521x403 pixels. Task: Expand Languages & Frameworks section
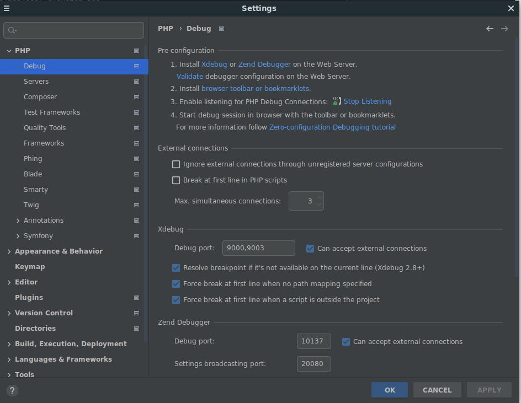9,359
